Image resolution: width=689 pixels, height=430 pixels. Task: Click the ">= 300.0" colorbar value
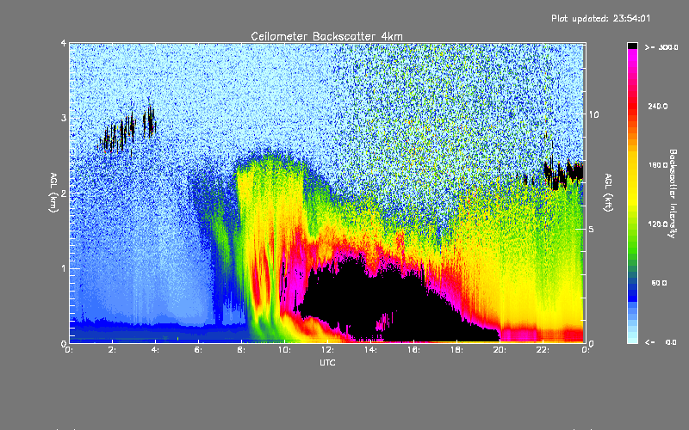[661, 47]
